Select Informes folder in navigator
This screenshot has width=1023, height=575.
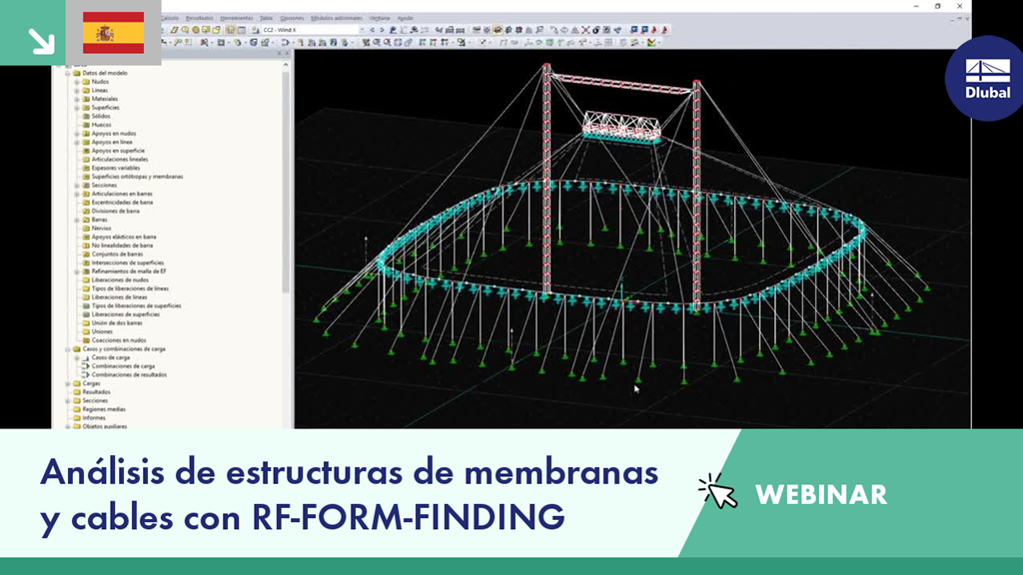(93, 418)
